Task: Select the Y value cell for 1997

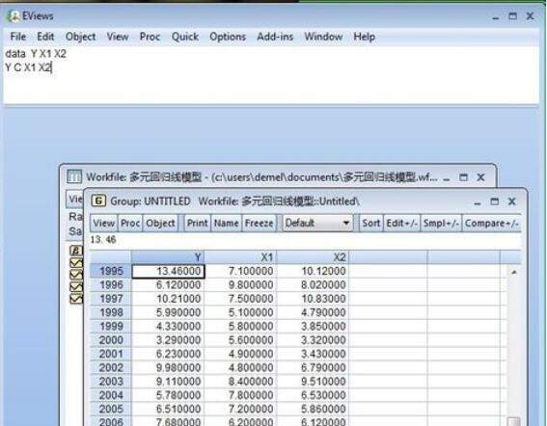Action: click(x=168, y=299)
